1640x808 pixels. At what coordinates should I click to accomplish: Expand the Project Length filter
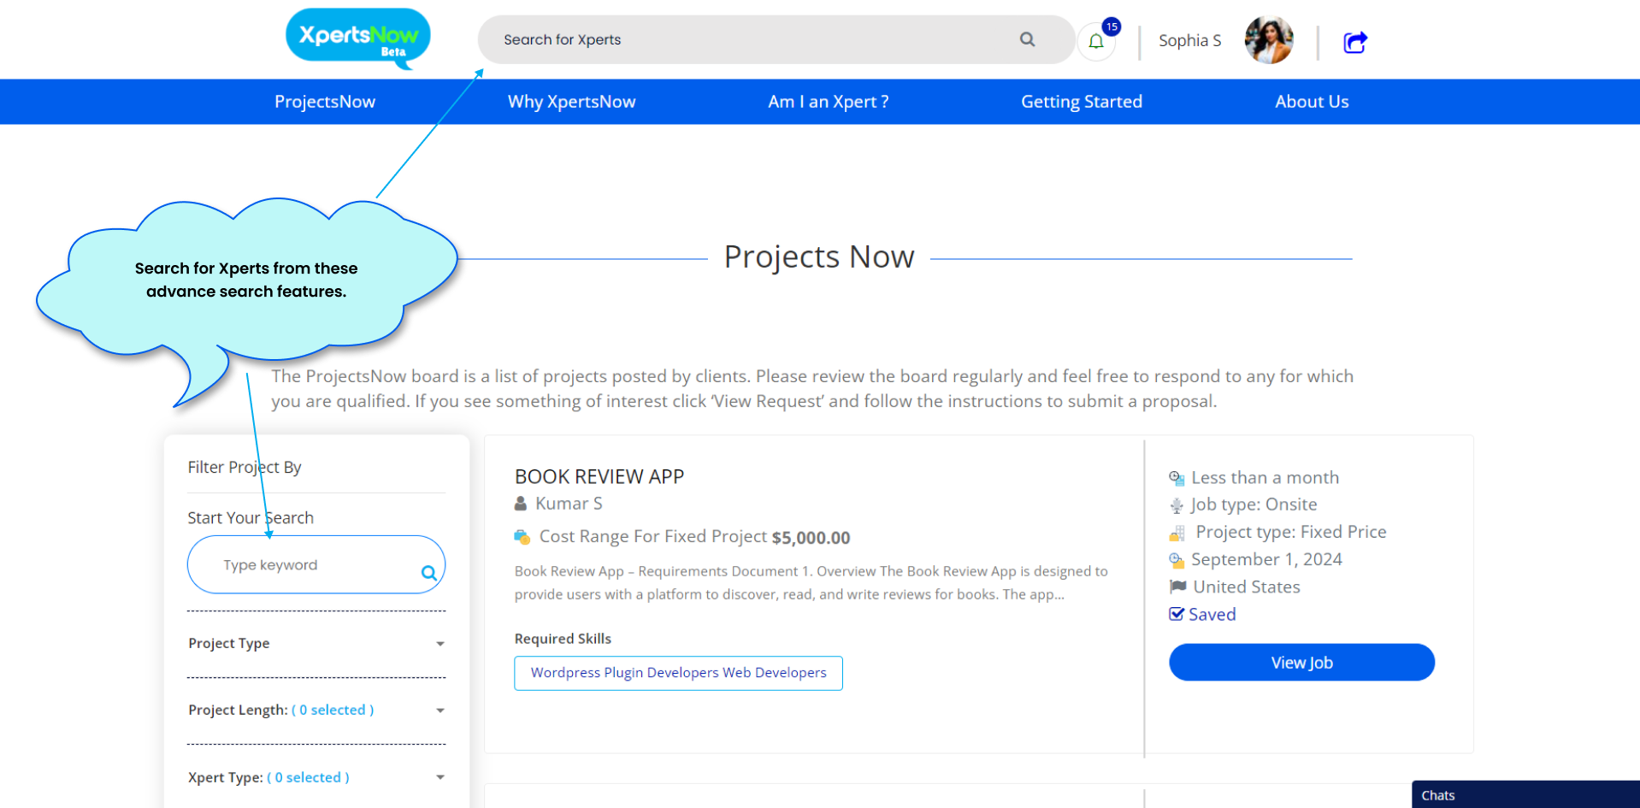click(316, 710)
